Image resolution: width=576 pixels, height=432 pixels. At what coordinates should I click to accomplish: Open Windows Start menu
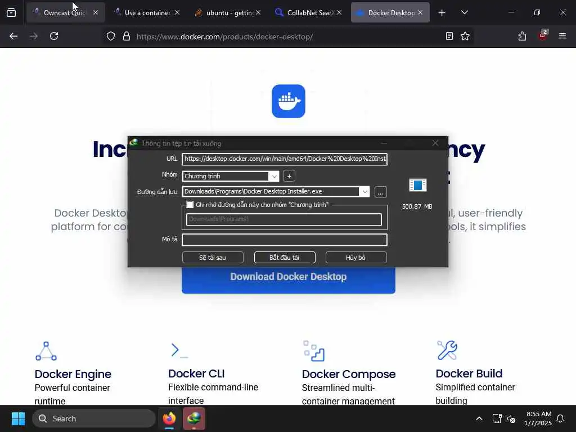18,418
